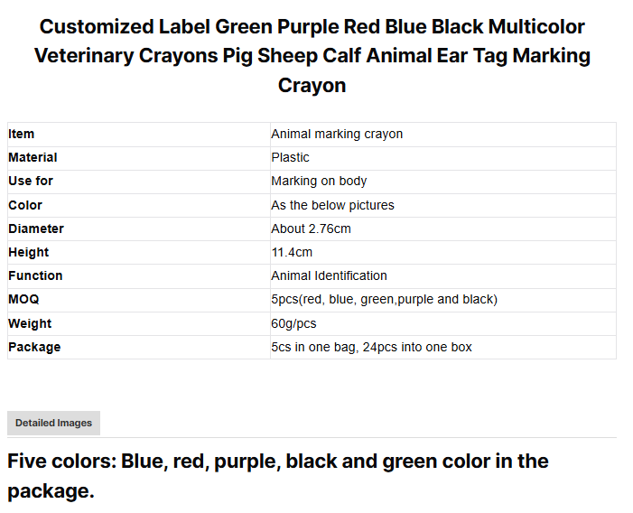Click the 'Item' row label

[22, 134]
